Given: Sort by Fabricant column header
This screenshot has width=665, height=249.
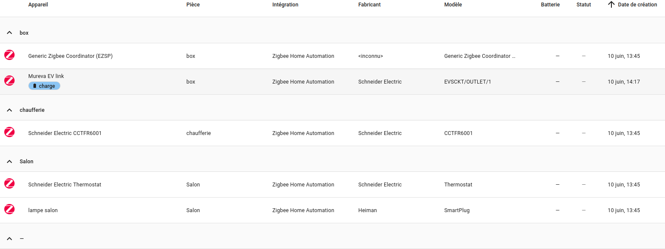Looking at the screenshot, I should [370, 5].
